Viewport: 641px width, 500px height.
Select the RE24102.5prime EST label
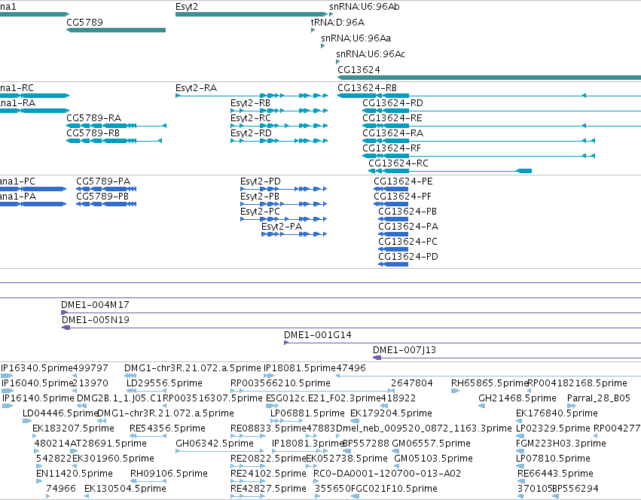tap(268, 474)
